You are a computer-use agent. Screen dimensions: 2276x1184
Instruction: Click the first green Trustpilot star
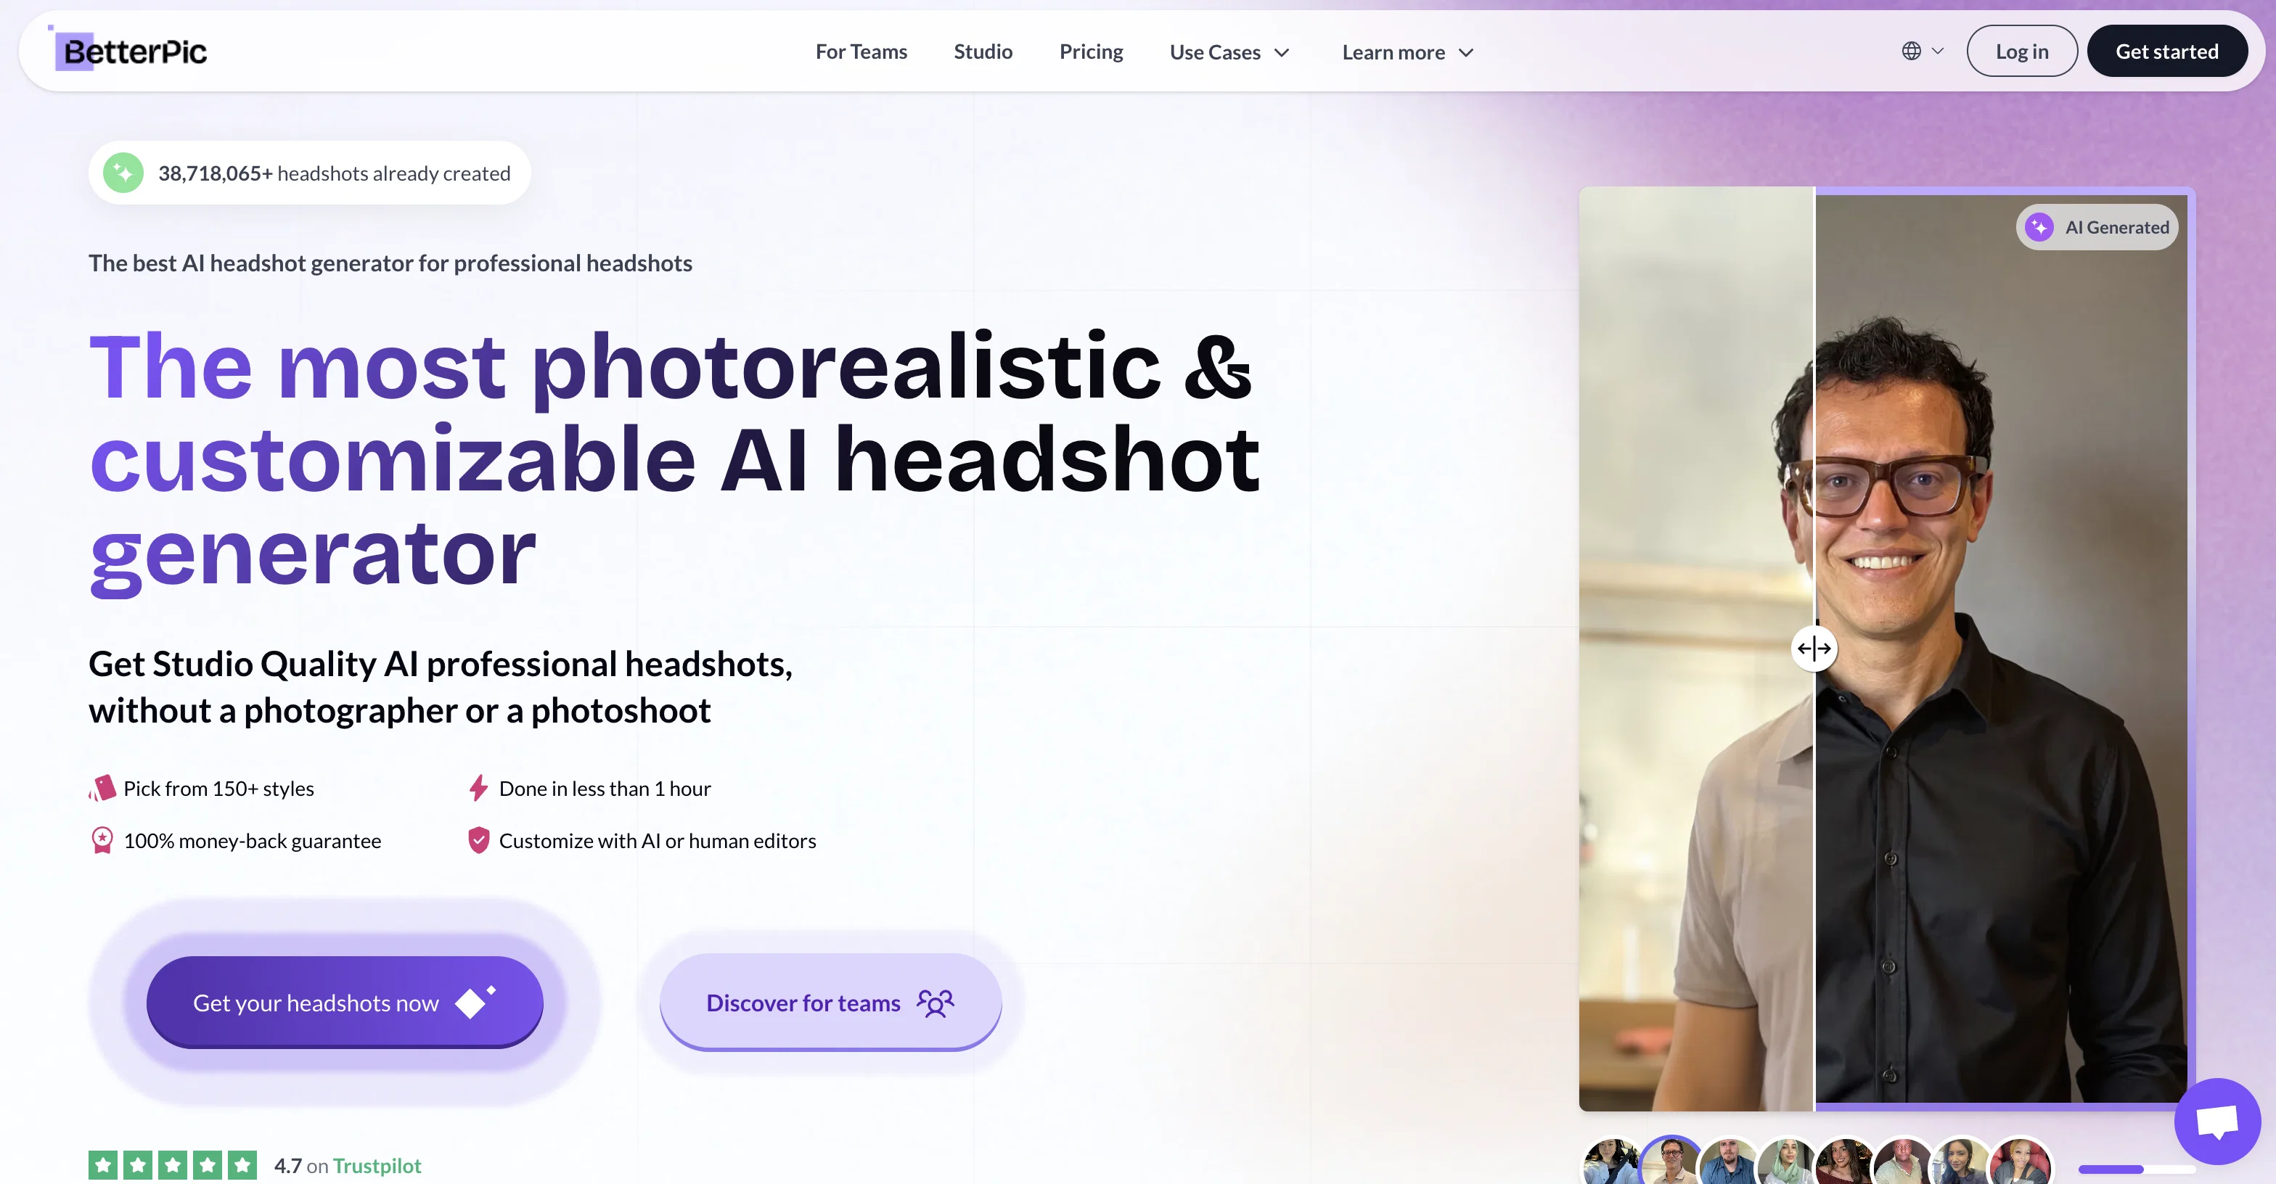[x=102, y=1165]
